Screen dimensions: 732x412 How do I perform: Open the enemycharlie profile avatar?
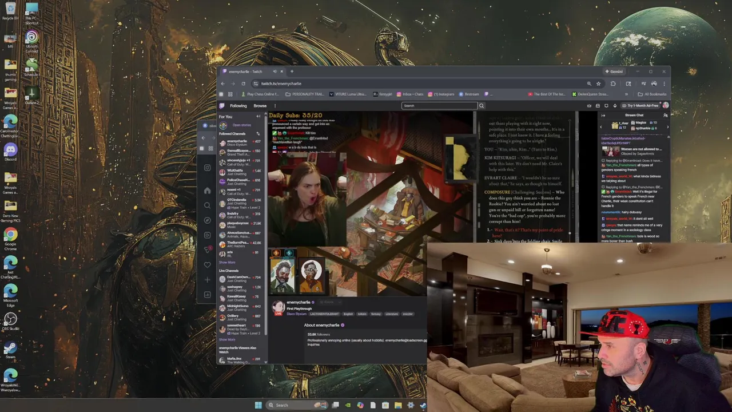(279, 307)
